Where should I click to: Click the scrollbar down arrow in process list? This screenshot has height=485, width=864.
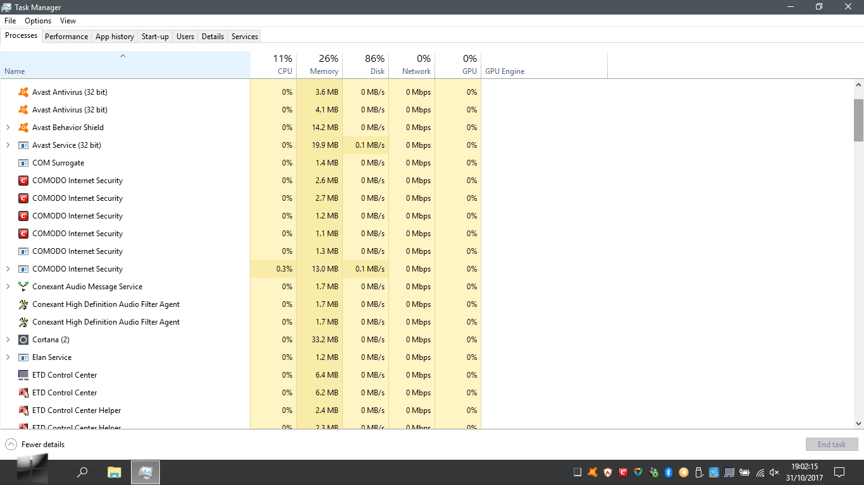click(859, 424)
